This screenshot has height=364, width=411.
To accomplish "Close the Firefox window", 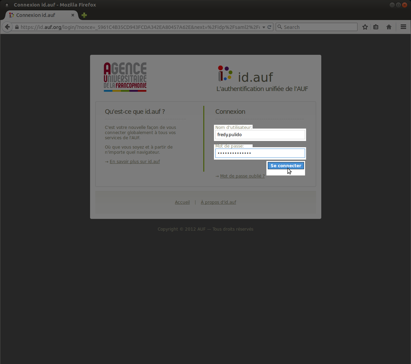I will 405,5.
